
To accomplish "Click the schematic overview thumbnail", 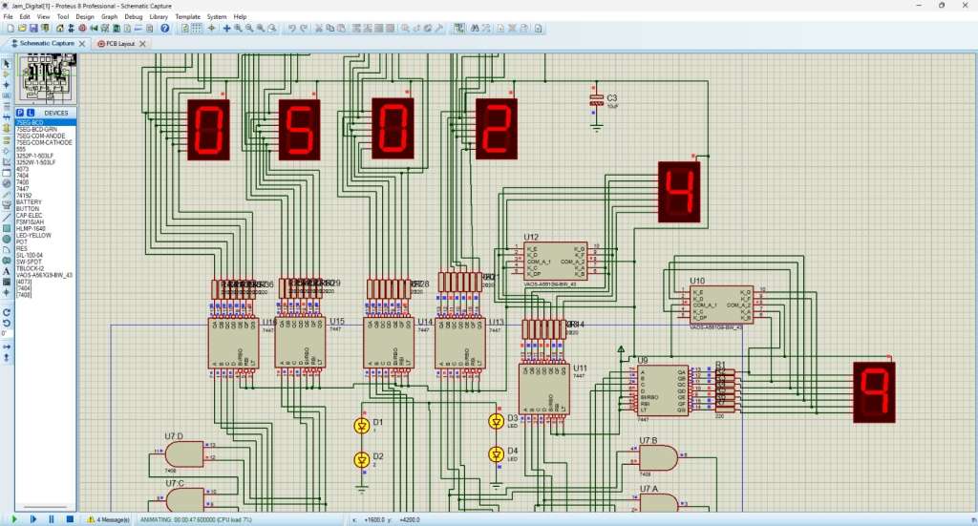I will tap(46, 78).
